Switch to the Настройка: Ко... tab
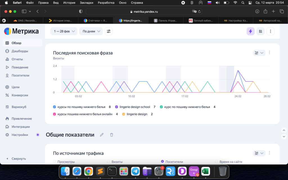 point(236,21)
